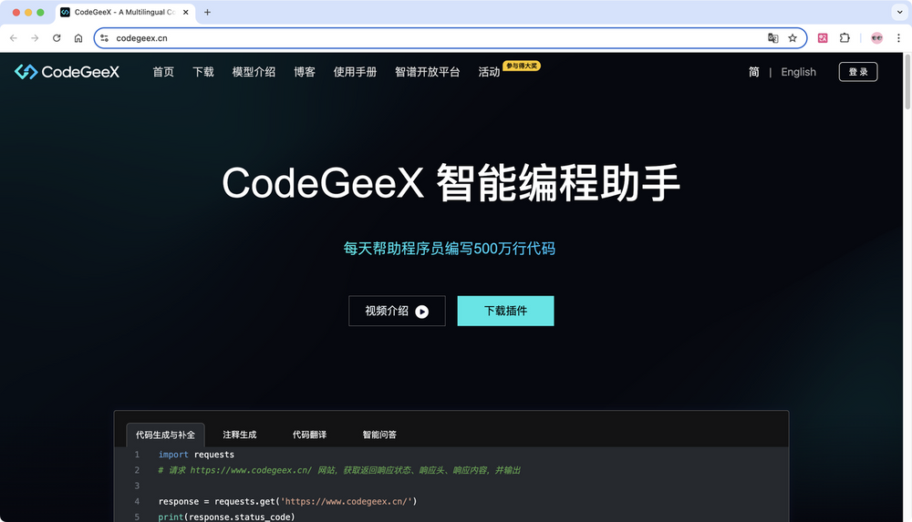Image resolution: width=912 pixels, height=522 pixels.
Task: Click the translate page icon in address bar
Action: tap(772, 37)
